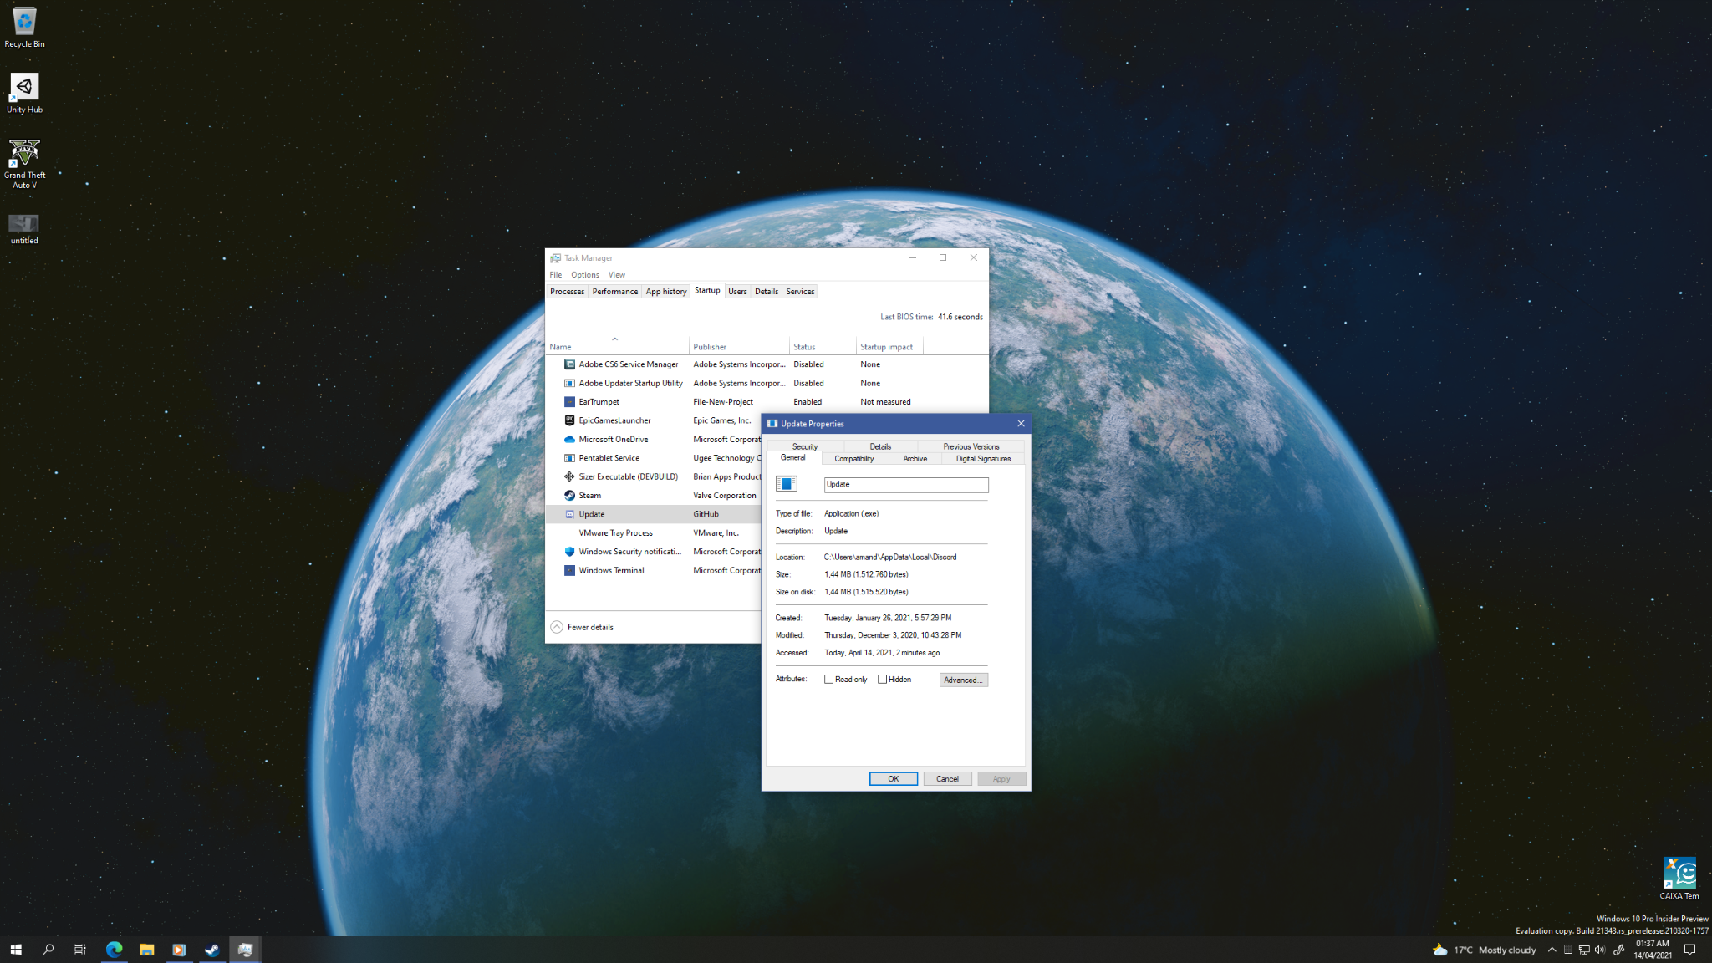
Task: Click the file name field containing Update
Action: pos(906,484)
